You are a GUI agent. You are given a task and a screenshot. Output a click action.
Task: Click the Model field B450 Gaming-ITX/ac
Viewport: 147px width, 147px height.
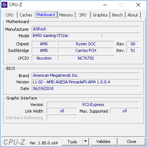coord(66,35)
